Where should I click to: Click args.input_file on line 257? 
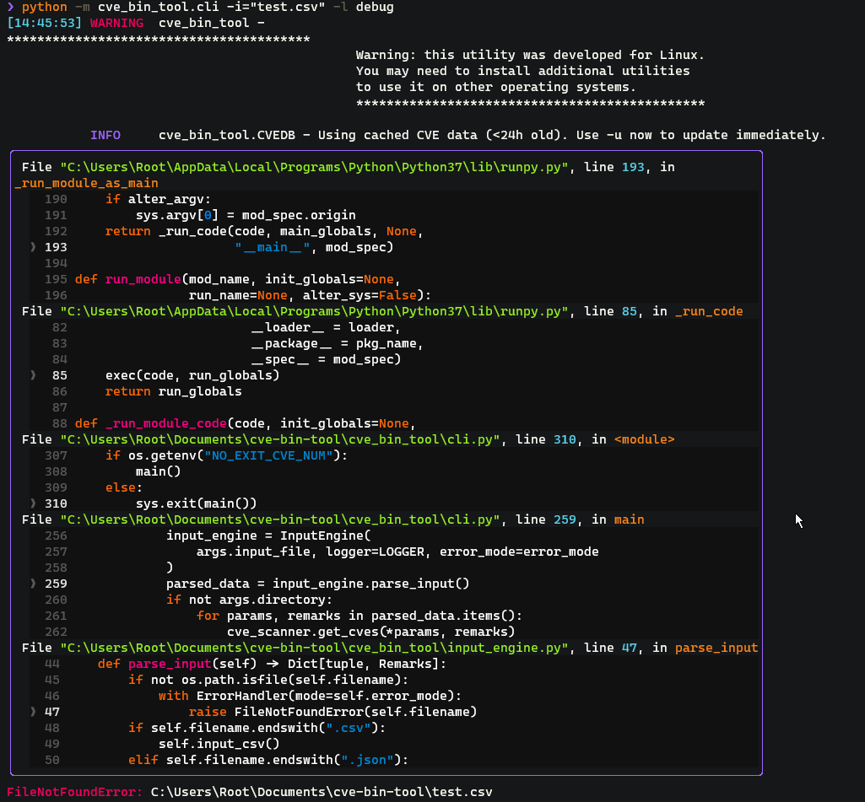coord(253,552)
